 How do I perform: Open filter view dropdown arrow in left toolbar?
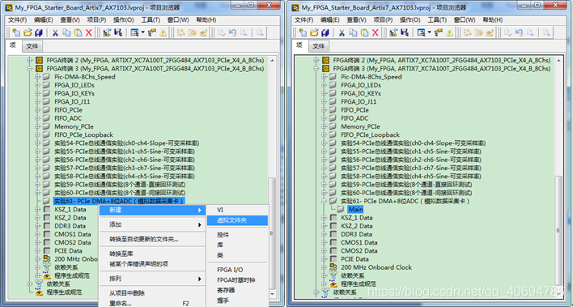[x=143, y=33]
